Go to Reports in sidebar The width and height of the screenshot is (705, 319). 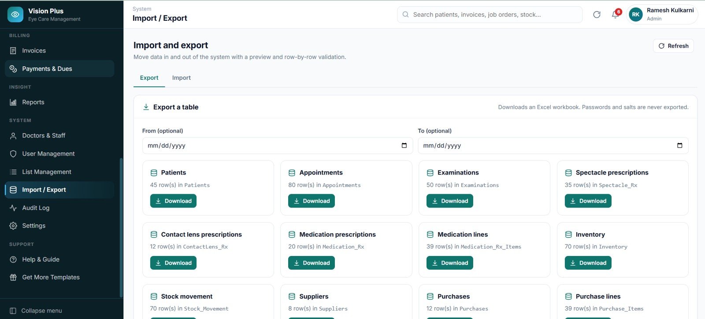59,102
